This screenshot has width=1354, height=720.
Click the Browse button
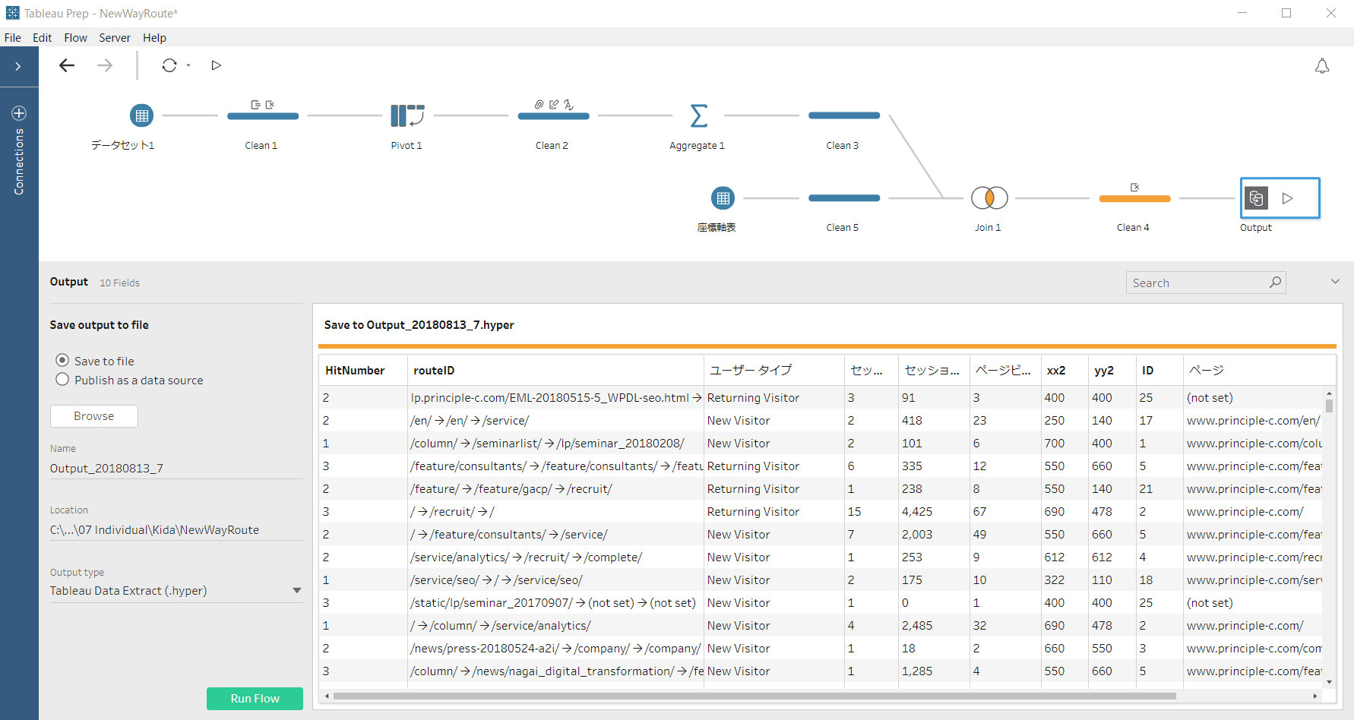(x=94, y=416)
